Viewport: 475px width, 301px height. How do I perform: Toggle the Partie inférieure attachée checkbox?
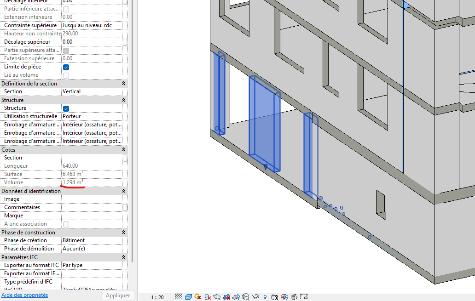(65, 8)
